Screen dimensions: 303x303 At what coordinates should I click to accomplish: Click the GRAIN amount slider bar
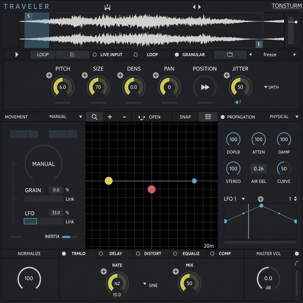point(44,199)
